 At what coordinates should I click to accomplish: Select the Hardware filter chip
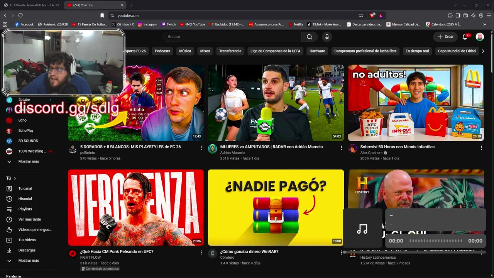[317, 51]
